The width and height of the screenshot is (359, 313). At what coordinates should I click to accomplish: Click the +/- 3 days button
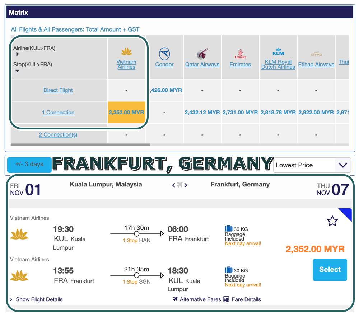(x=29, y=165)
